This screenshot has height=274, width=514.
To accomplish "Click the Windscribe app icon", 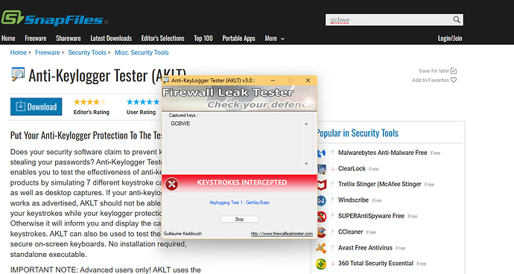I will click(321, 200).
